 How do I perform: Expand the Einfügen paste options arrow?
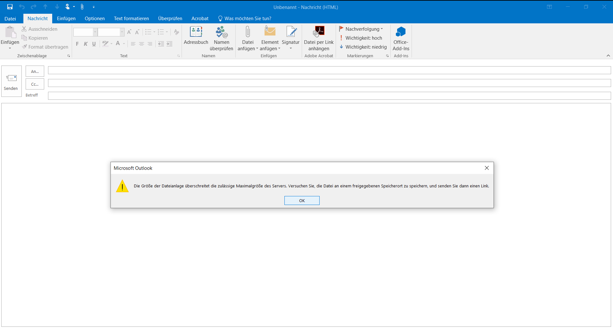coord(10,48)
